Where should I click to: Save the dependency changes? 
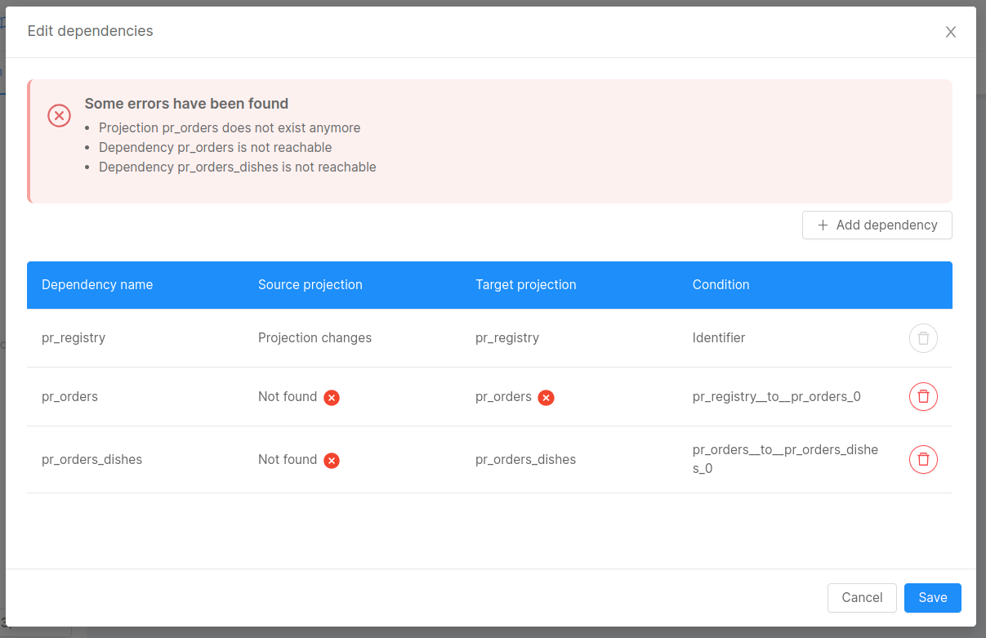[x=932, y=598]
